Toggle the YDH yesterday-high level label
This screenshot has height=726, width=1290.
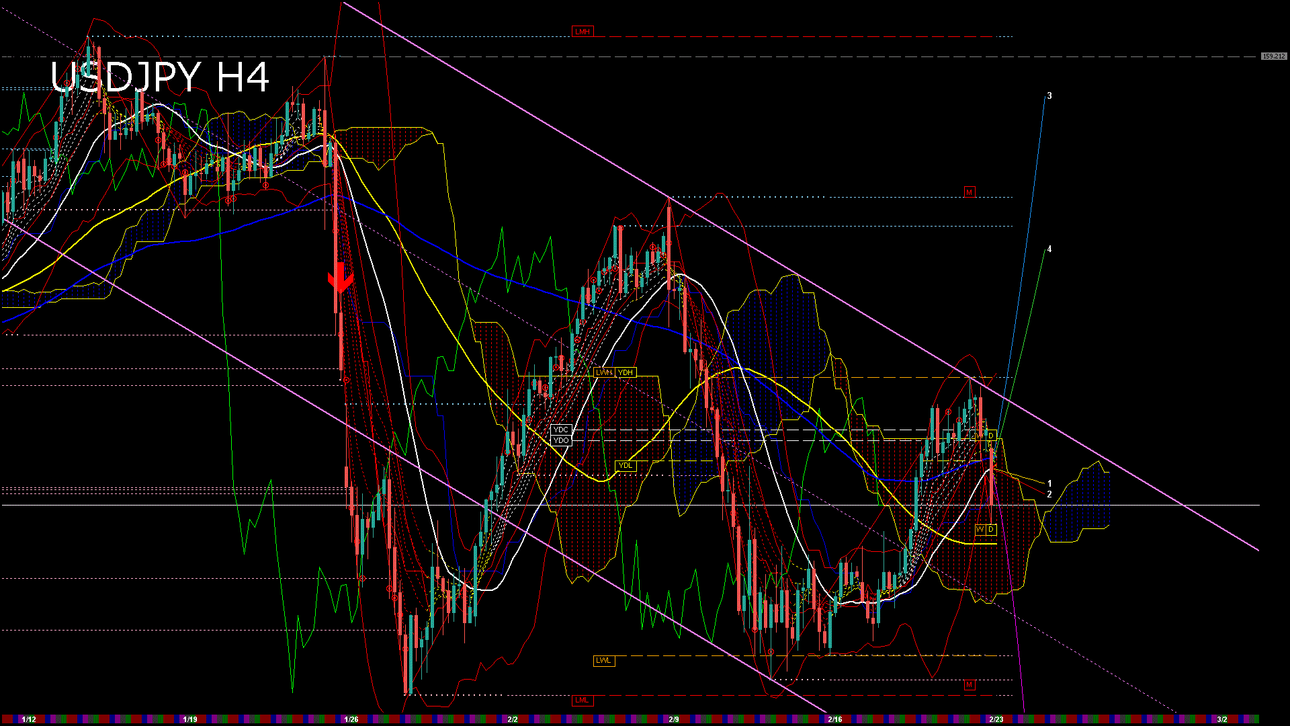tap(625, 371)
